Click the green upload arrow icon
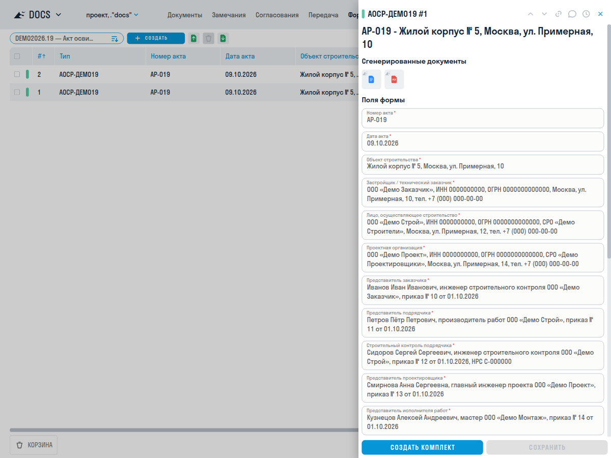Screen dimensions: 611x458 tap(194, 38)
